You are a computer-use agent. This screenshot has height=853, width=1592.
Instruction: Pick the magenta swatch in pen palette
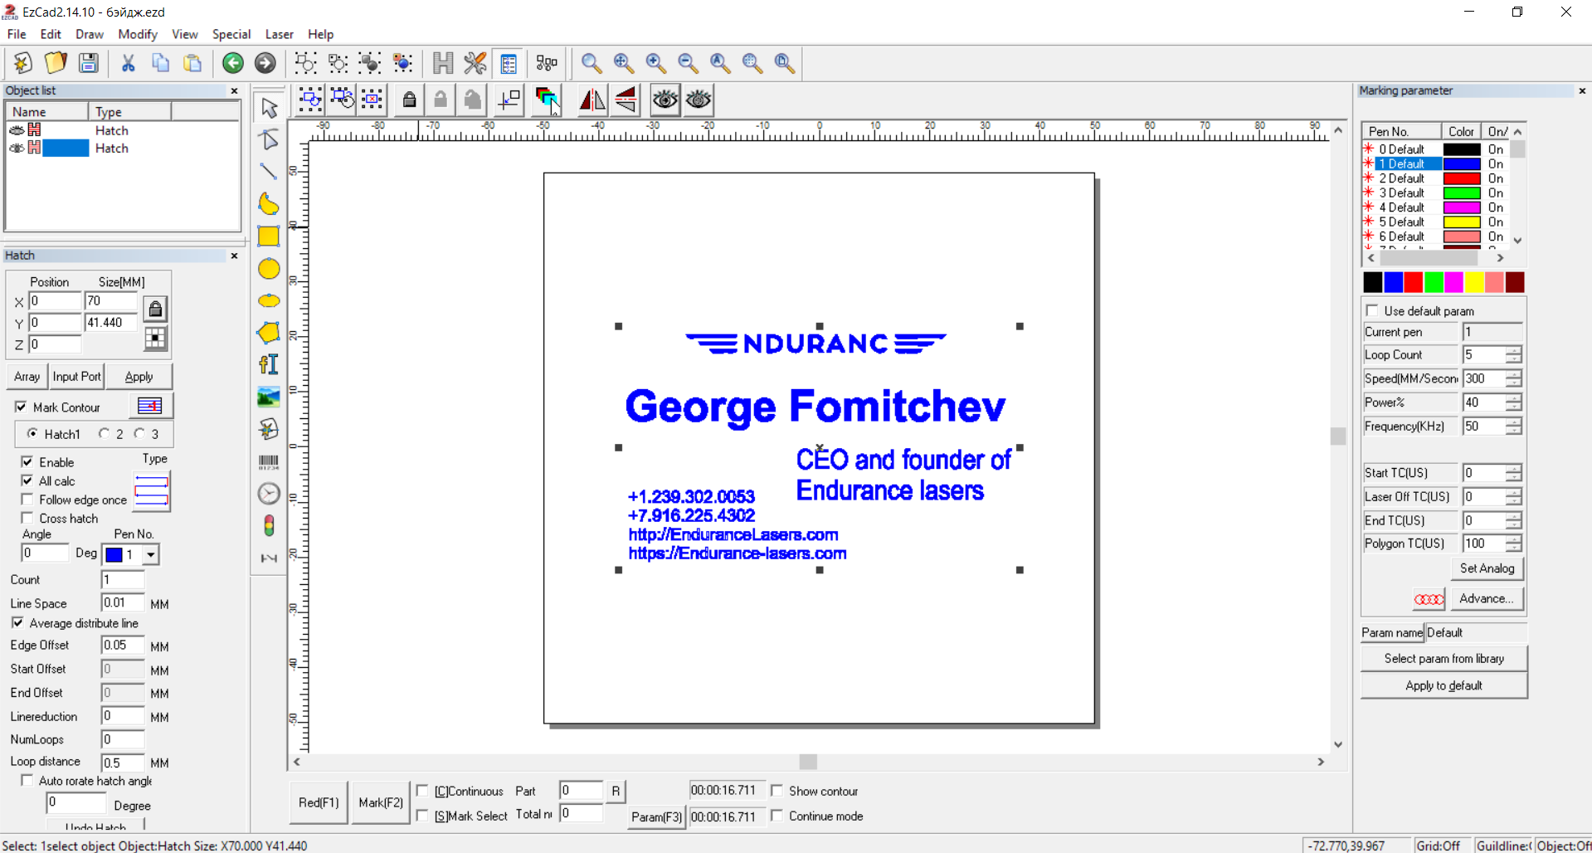tap(1453, 283)
